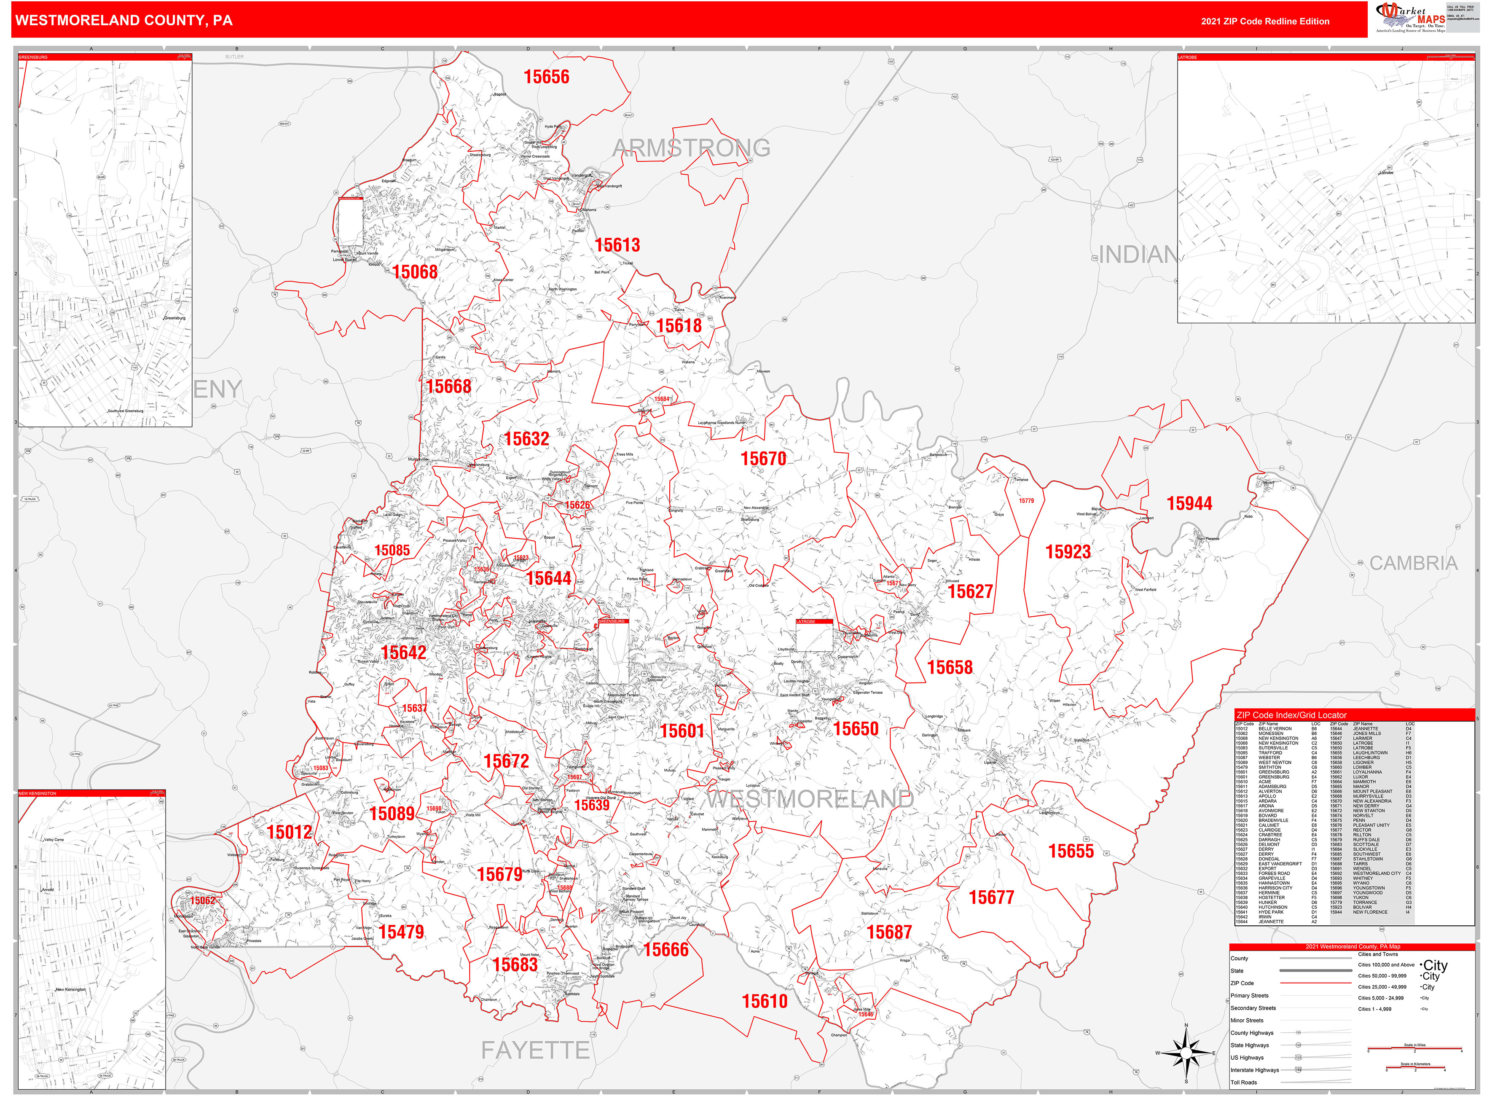
Task: Click the US Highways shield symbol in the legend
Action: pos(1298,1058)
